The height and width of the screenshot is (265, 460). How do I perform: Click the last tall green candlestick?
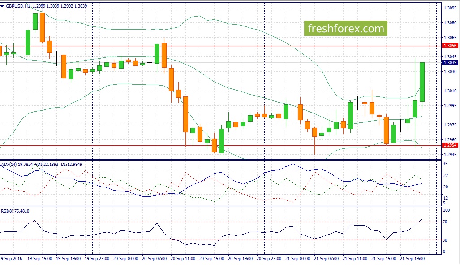[x=422, y=82]
